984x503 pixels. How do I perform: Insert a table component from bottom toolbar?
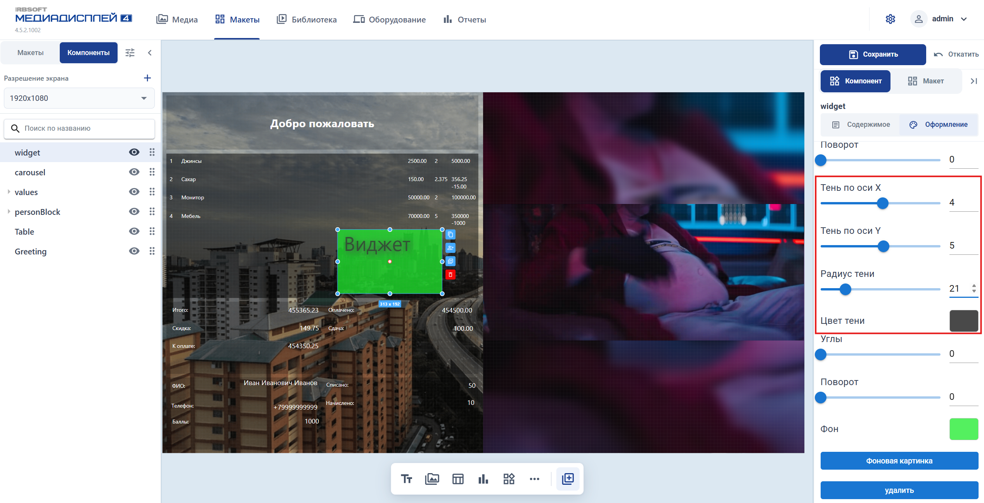(x=458, y=479)
